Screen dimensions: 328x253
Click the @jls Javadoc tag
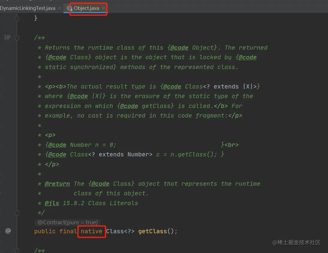[x=52, y=203]
